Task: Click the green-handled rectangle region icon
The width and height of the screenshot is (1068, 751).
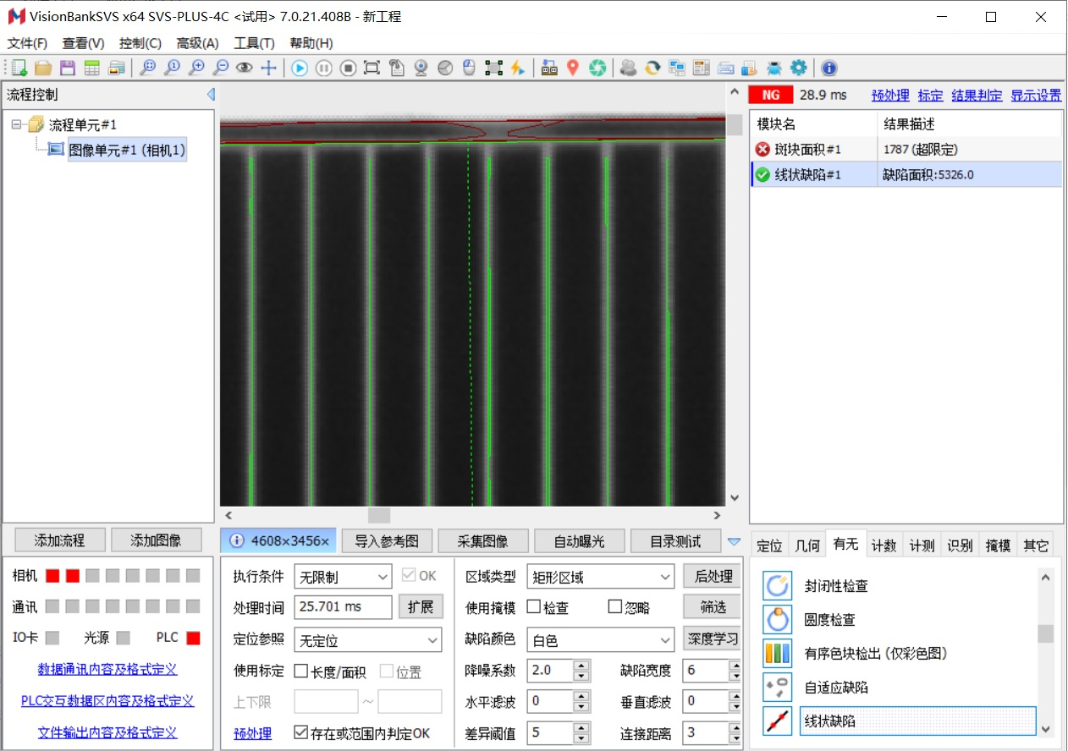Action: (x=493, y=69)
